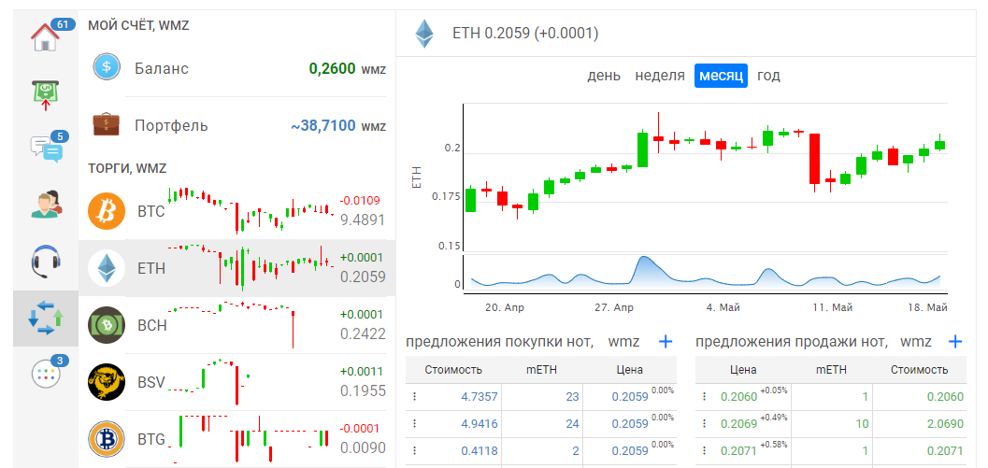The image size is (988, 468).
Task: Click the BSV price 0.1955
Action: [x=363, y=390]
